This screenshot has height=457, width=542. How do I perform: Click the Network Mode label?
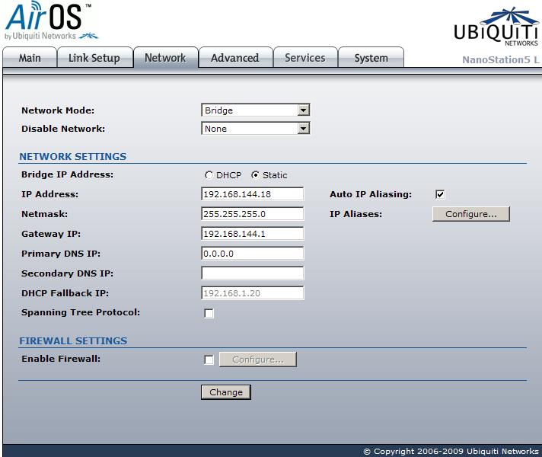click(x=58, y=110)
